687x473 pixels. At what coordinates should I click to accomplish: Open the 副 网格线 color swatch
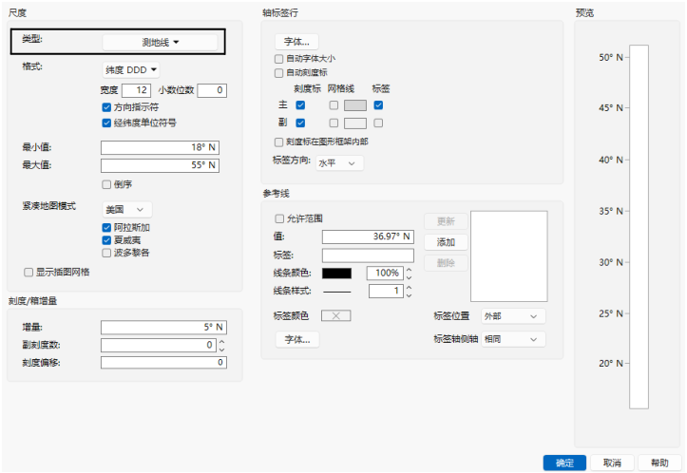(x=355, y=123)
